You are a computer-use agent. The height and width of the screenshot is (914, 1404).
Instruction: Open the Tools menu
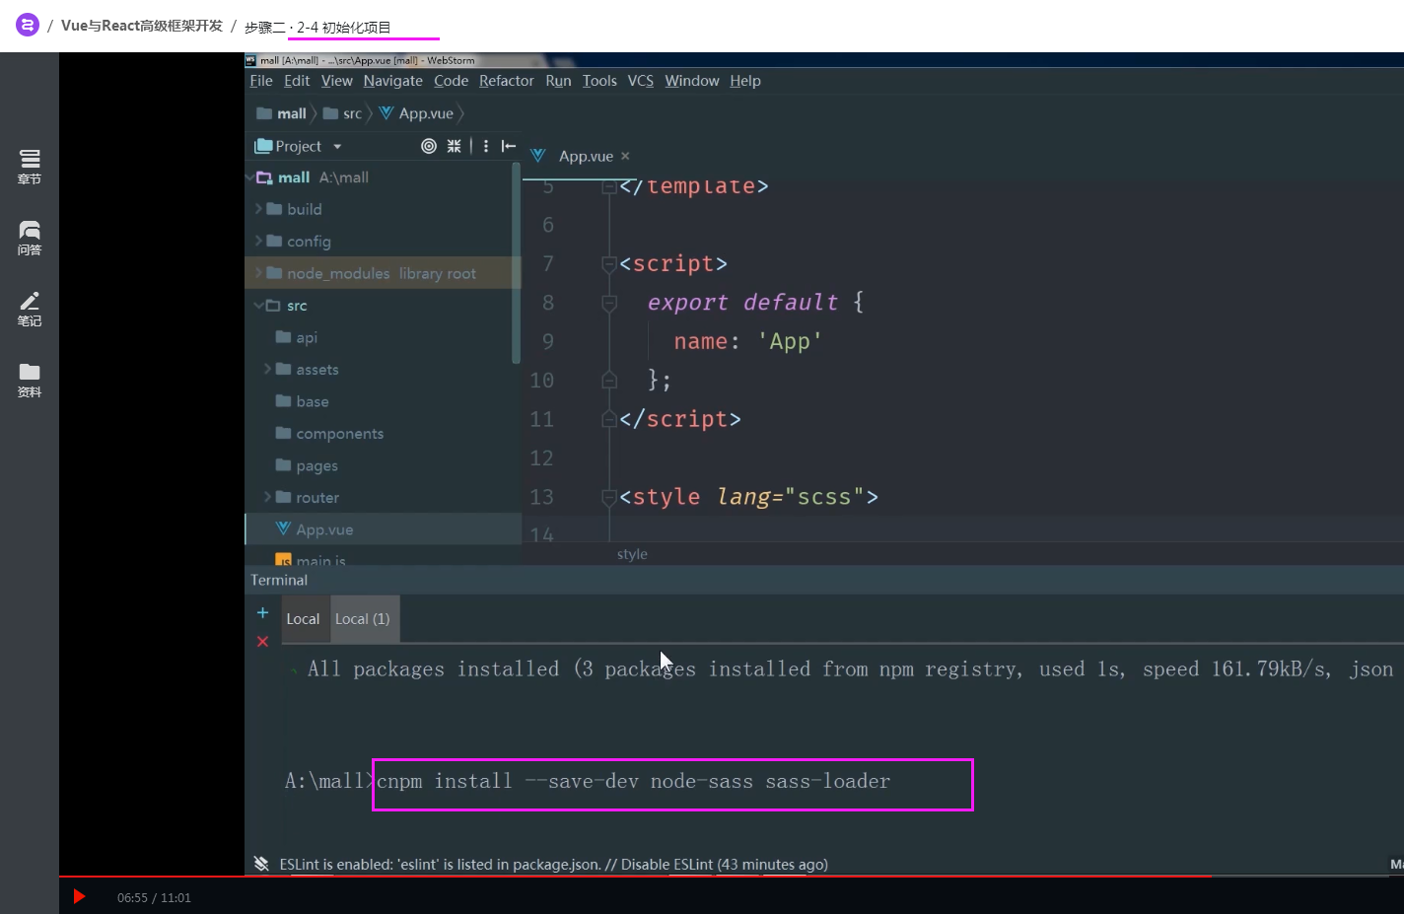click(599, 81)
